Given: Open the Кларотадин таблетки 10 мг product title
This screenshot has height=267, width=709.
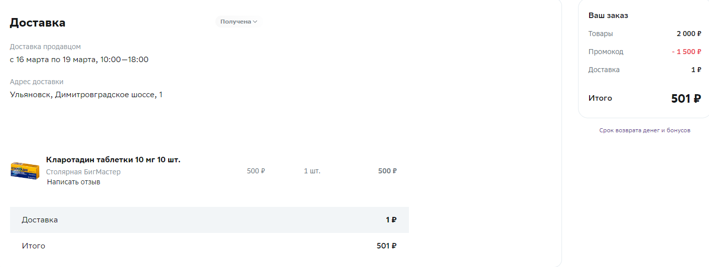Looking at the screenshot, I should pyautogui.click(x=113, y=160).
